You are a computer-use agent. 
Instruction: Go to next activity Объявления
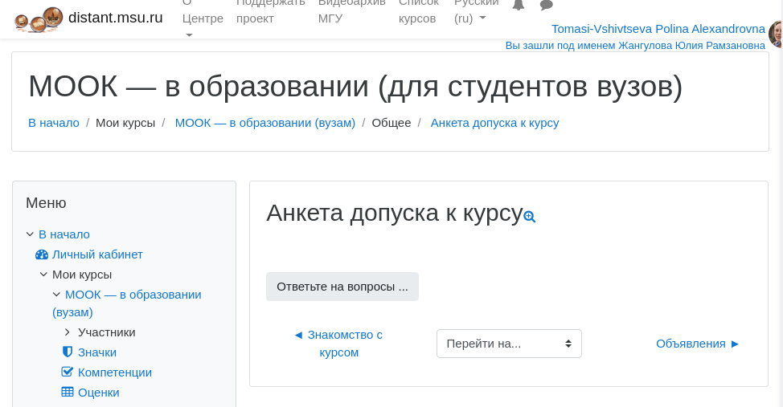698,344
